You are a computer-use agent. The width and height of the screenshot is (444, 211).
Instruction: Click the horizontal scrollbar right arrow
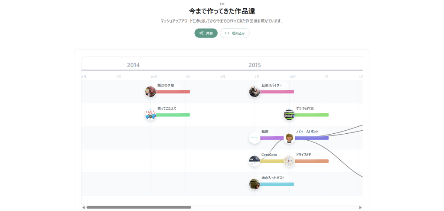coord(360,208)
